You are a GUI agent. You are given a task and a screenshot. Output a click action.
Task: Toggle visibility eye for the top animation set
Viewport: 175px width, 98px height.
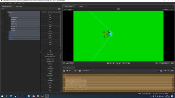coord(3,12)
